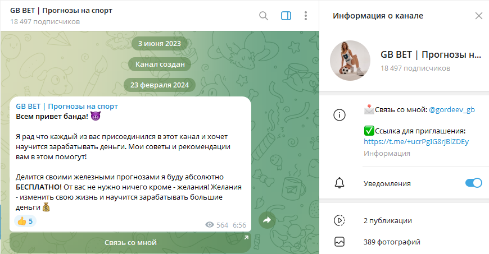
Task: Forward the message using the share arrow
Action: pos(268,220)
